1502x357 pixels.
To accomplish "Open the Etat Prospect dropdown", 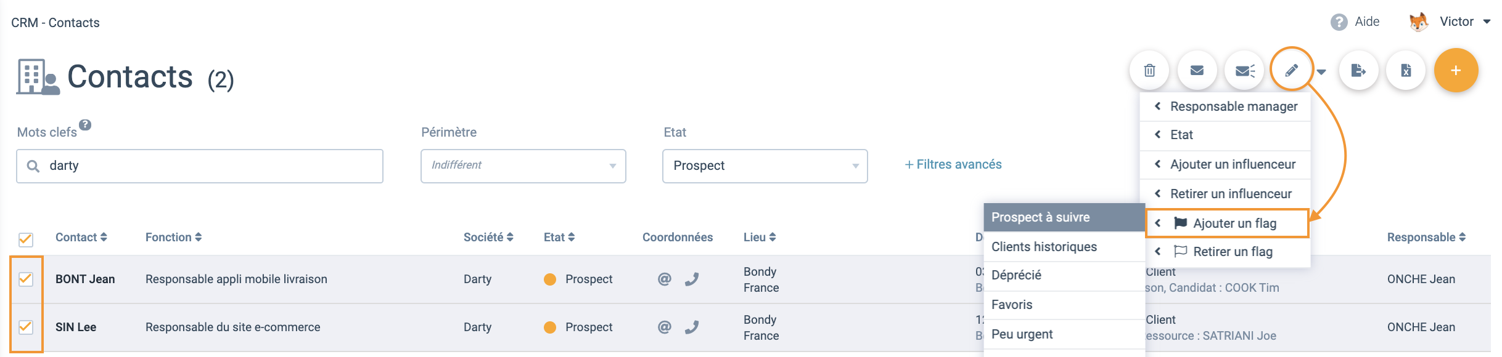I will (765, 166).
